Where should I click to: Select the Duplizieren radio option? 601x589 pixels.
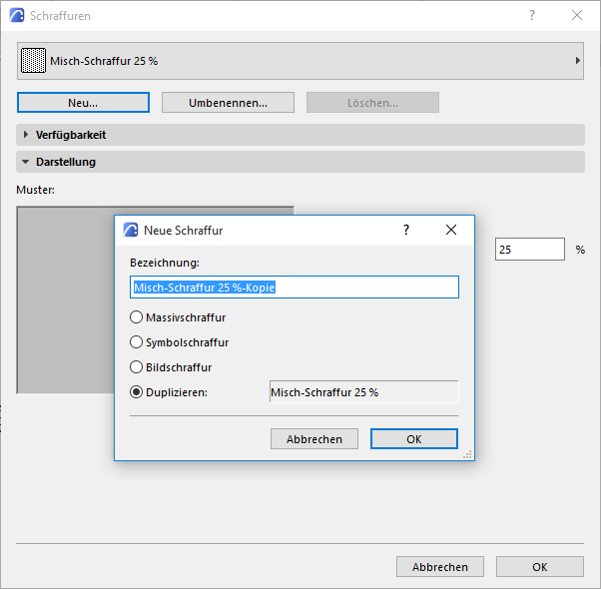pos(137,392)
